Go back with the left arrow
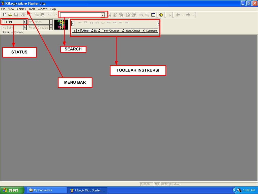This screenshot has height=194, width=258. 178,15
